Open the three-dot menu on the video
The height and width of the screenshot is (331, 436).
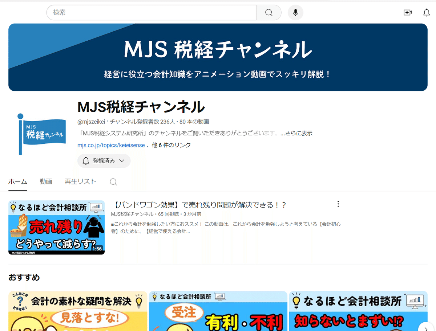pyautogui.click(x=338, y=204)
